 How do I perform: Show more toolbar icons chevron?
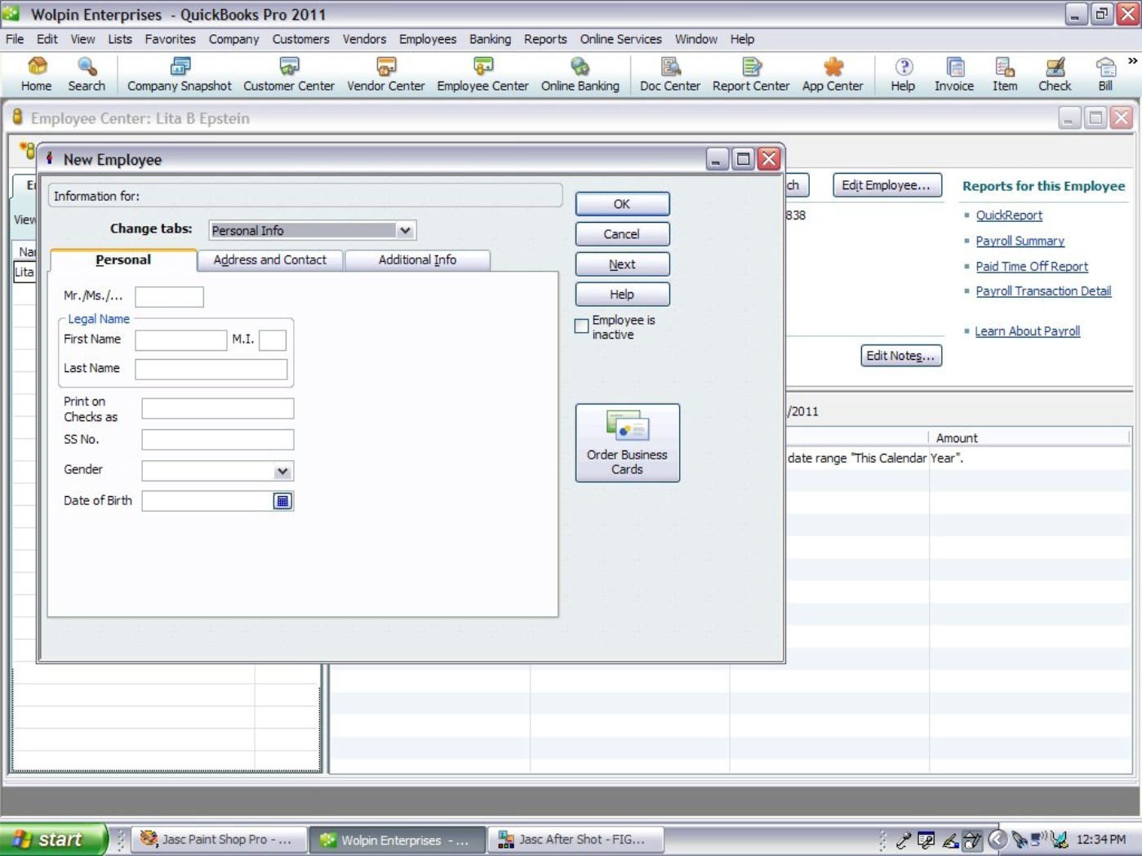(1132, 61)
